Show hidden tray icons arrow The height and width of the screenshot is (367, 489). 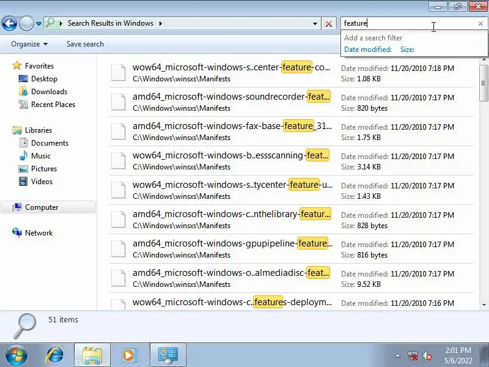pos(397,355)
